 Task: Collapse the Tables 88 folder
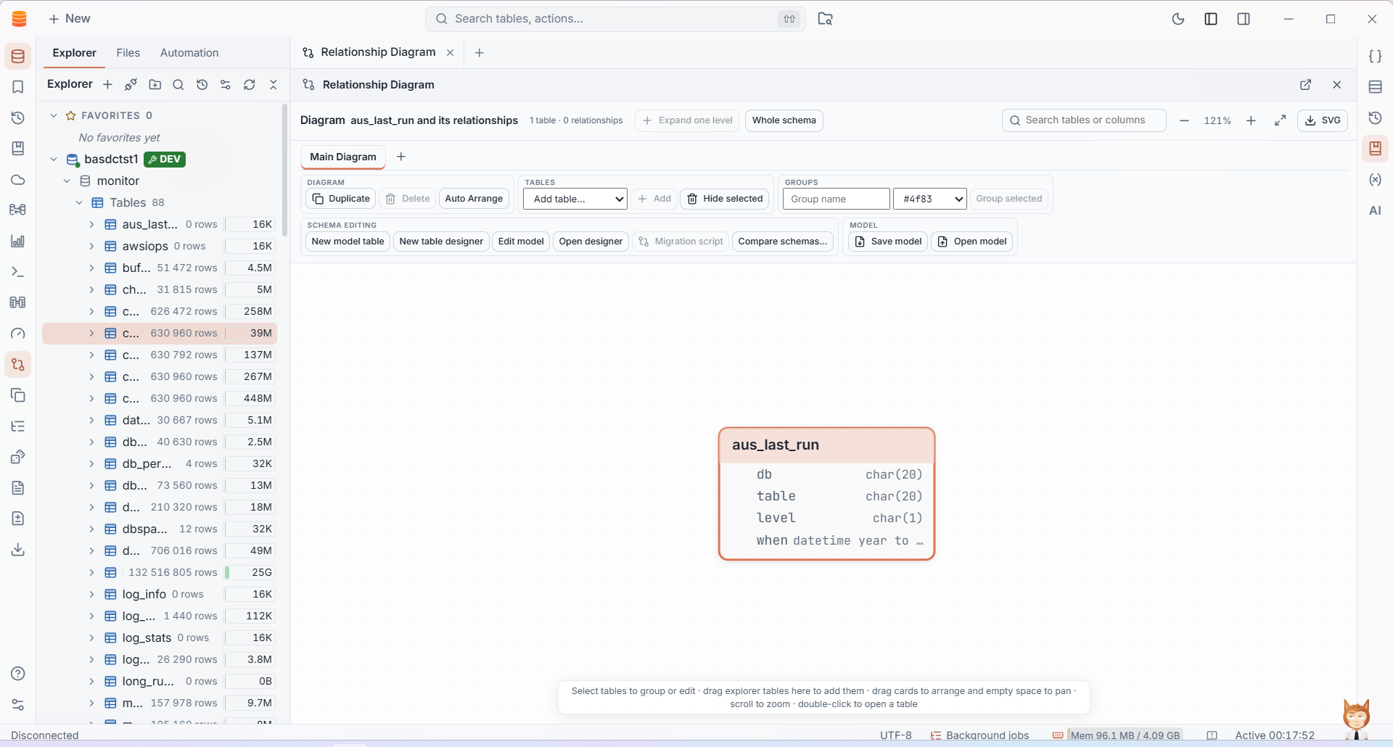coord(79,202)
